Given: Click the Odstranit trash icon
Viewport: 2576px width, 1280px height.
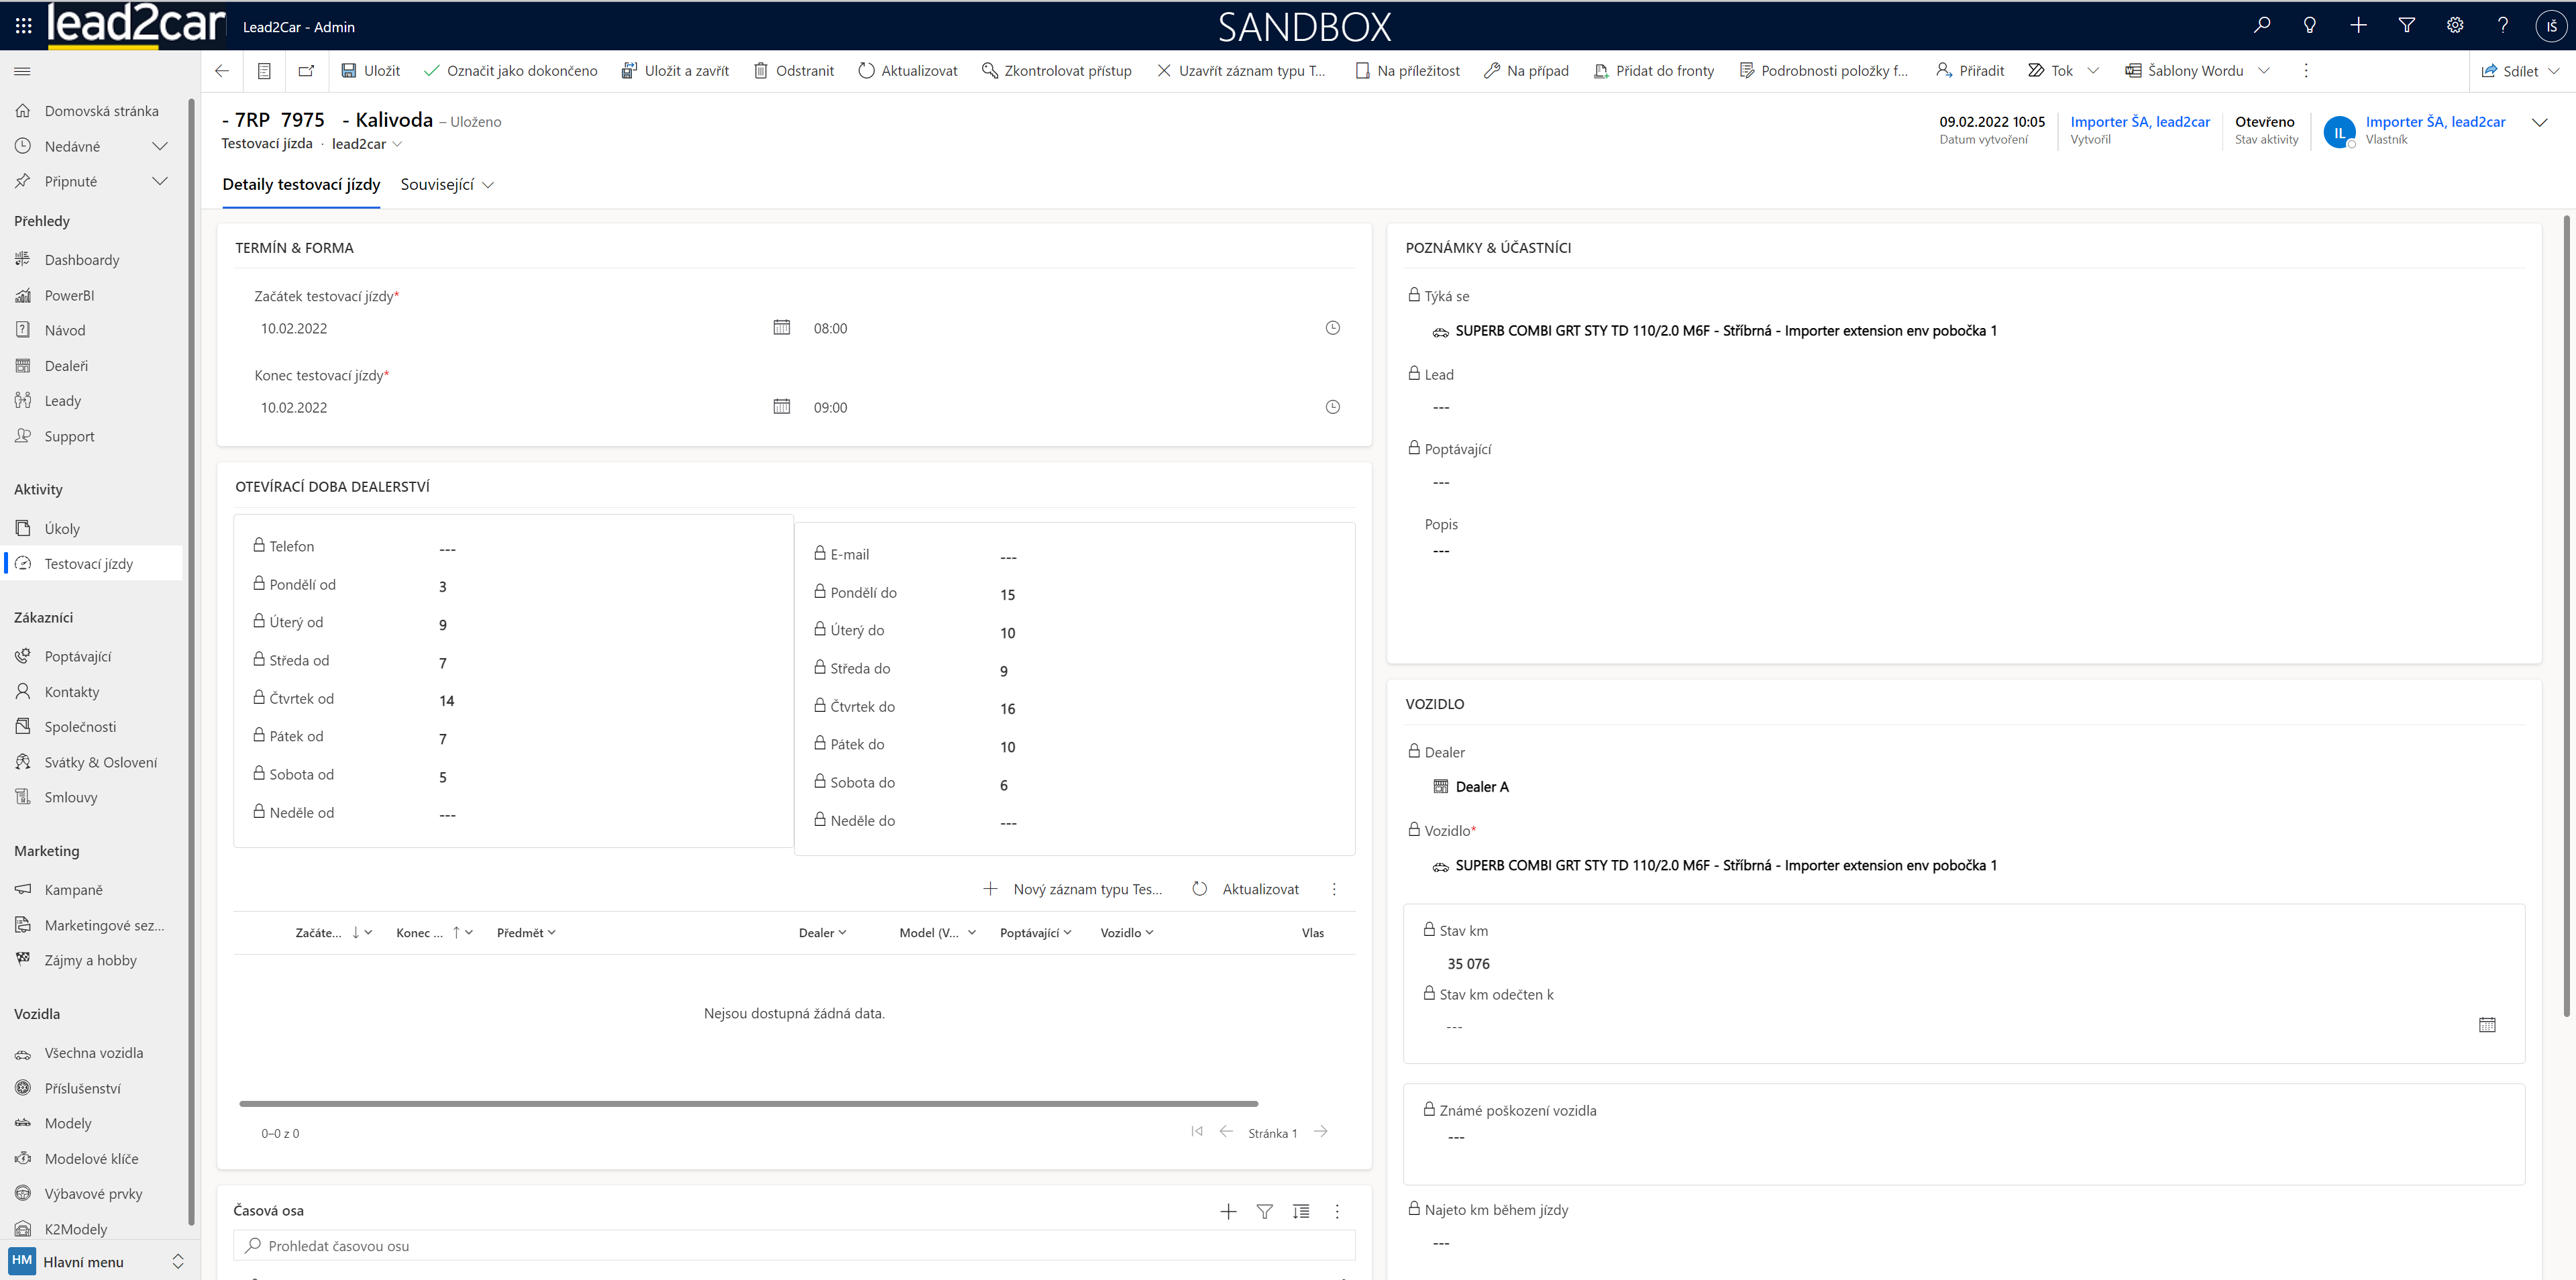Looking at the screenshot, I should tap(761, 71).
